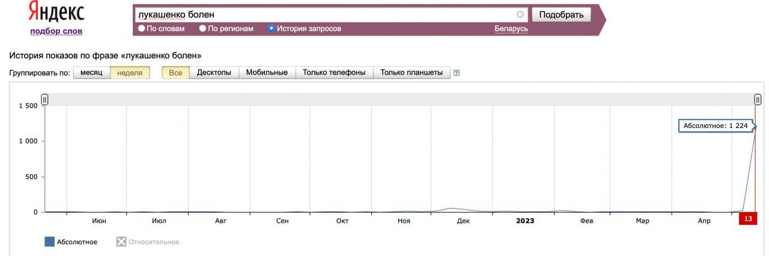The image size is (769, 256).
Task: Switch to the Мобильные tab
Action: (267, 73)
